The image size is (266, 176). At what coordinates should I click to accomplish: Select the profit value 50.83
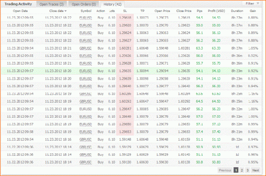(x=217, y=162)
